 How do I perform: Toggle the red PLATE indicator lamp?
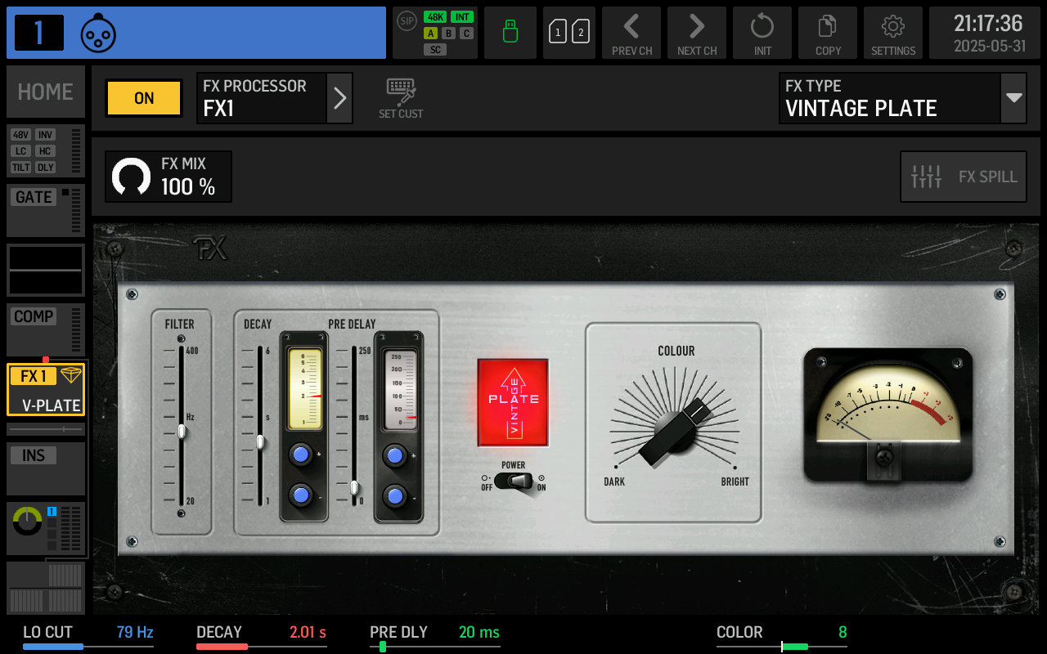click(514, 402)
